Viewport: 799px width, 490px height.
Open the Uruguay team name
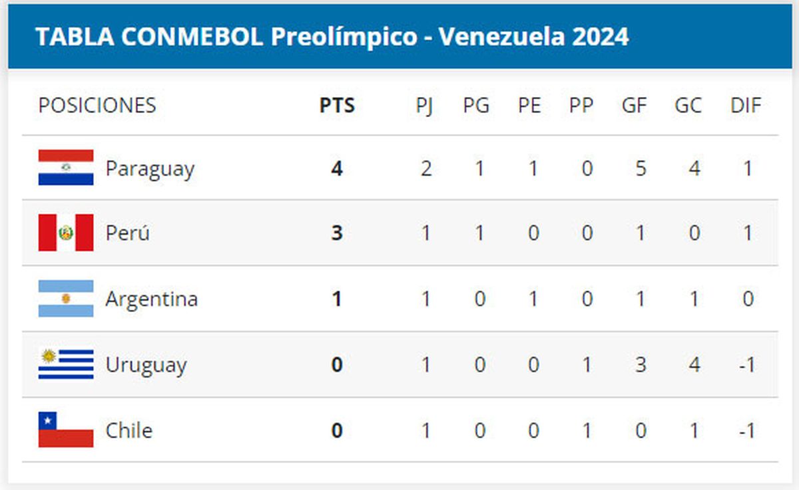coord(146,366)
